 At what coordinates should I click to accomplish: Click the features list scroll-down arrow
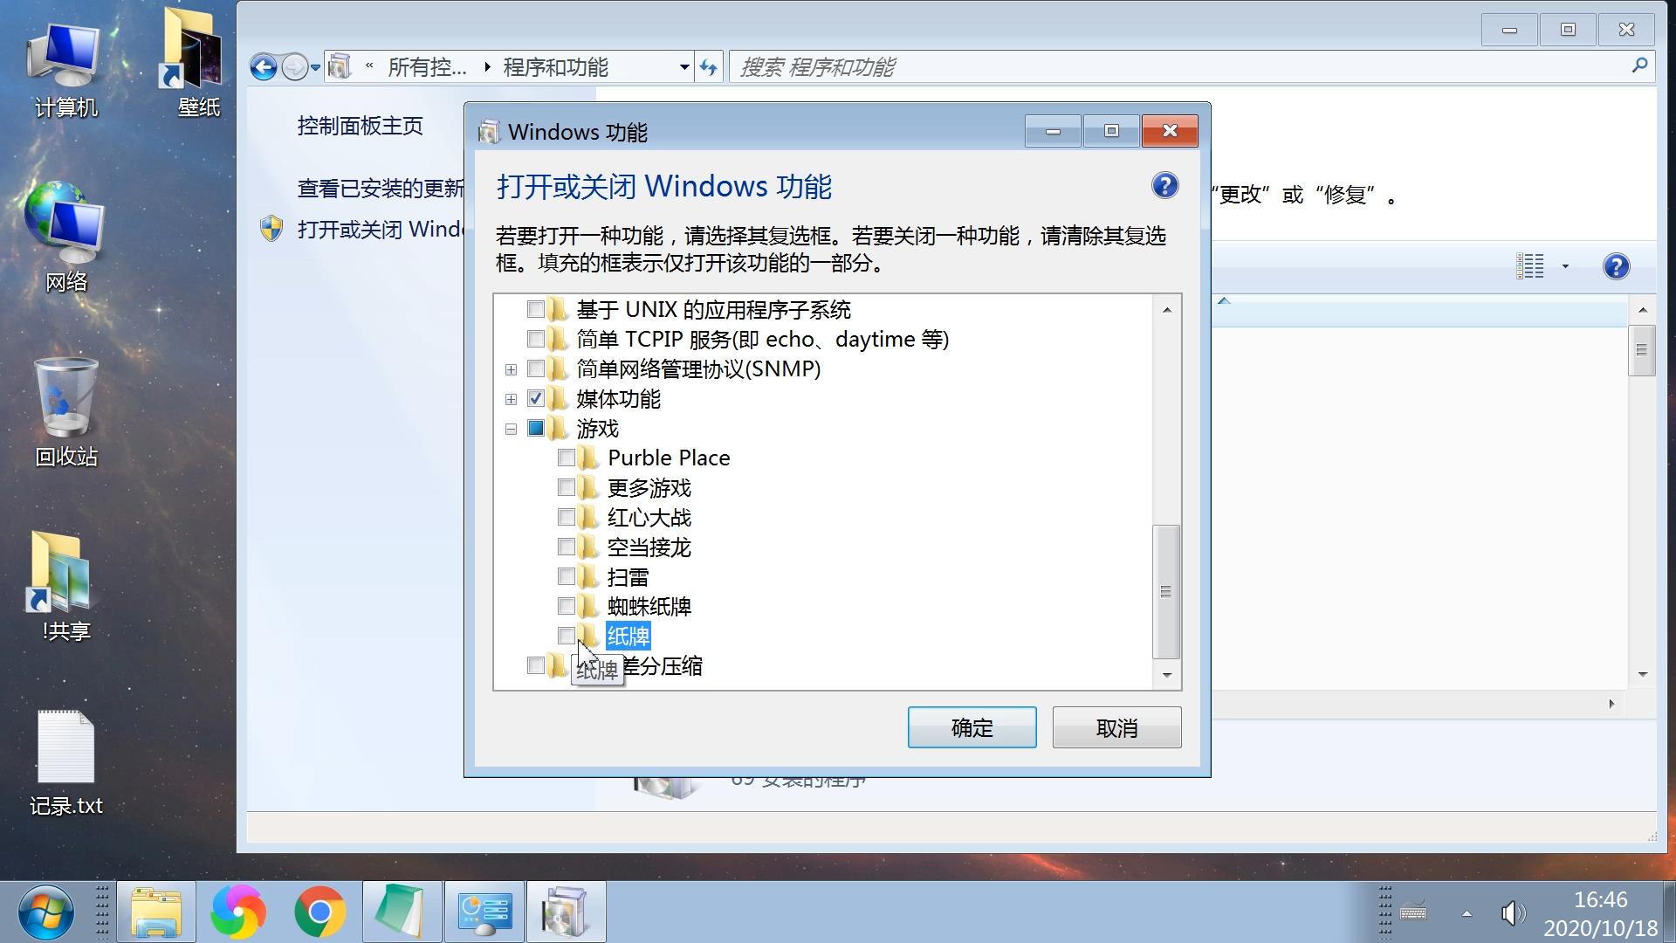click(x=1167, y=675)
